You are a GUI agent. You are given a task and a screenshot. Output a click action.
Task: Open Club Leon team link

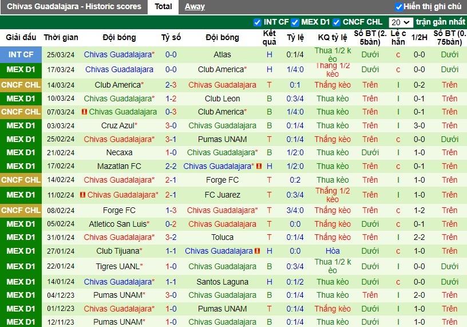click(222, 99)
